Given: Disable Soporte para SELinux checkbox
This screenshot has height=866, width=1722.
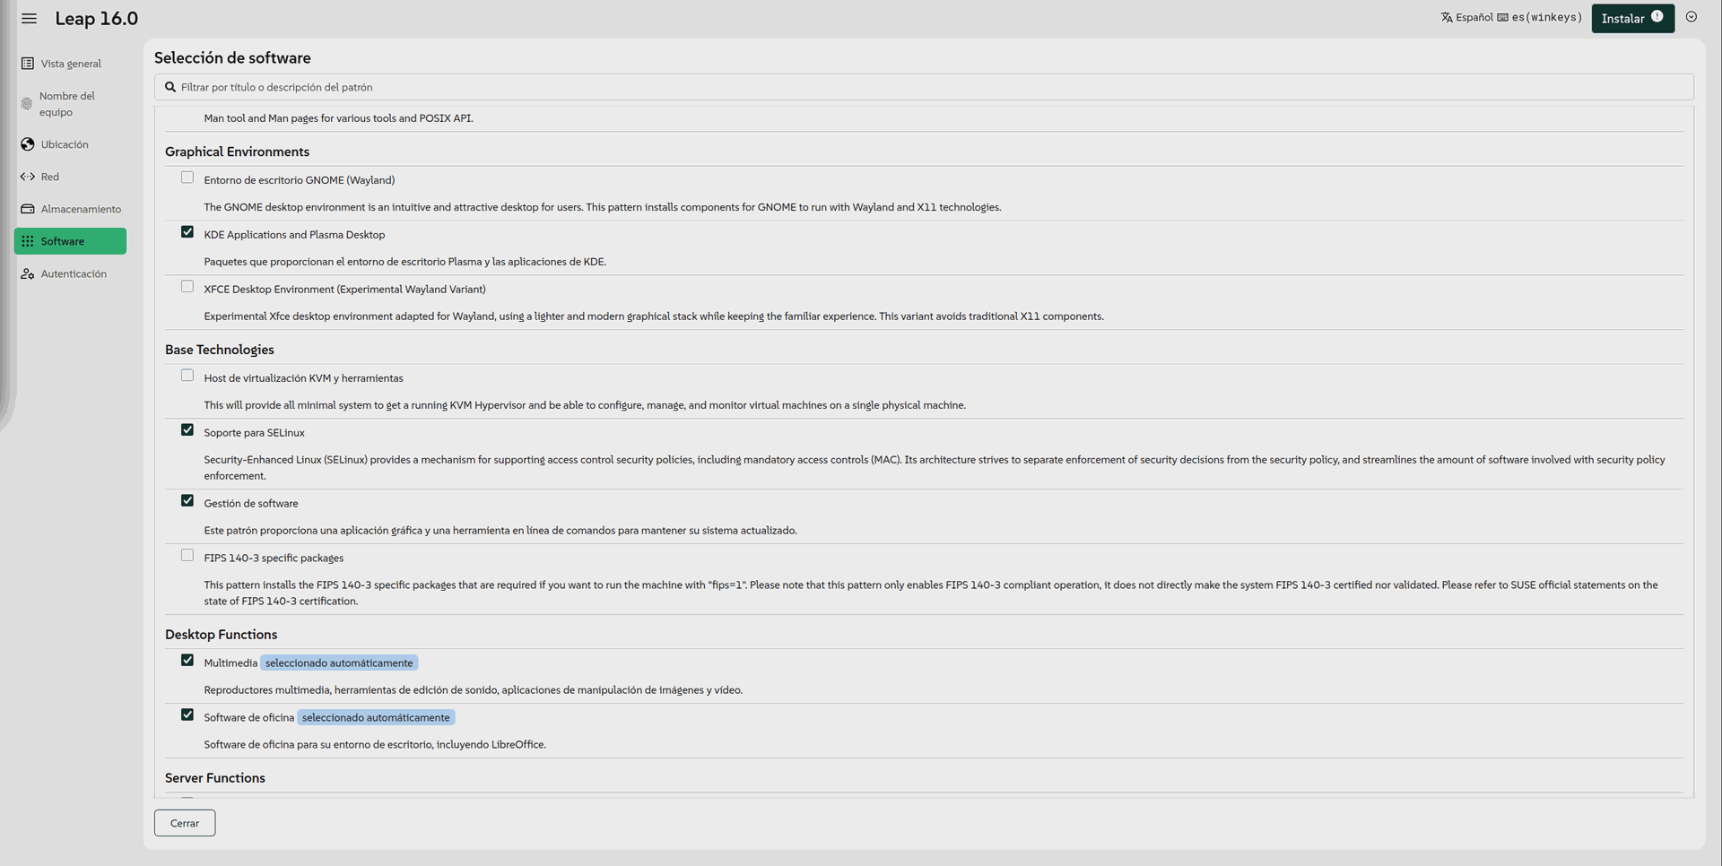Looking at the screenshot, I should coord(187,430).
